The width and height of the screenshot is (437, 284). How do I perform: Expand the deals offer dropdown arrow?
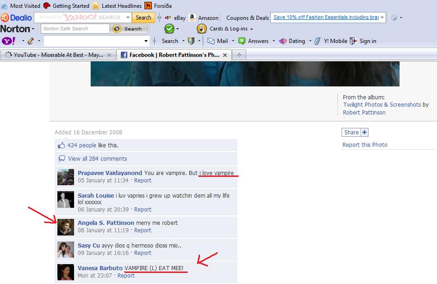[x=382, y=18]
